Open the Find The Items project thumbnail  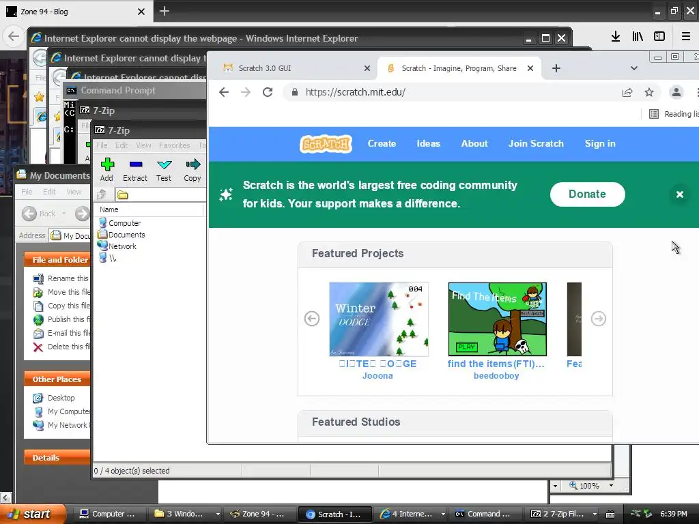pos(498,319)
